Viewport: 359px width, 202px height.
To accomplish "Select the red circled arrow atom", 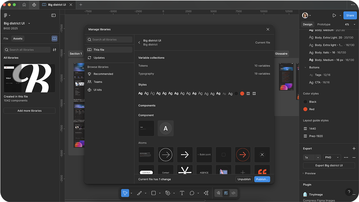I will click(x=243, y=154).
